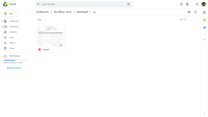208x117 pixels.
Task: Click the buy storage button
Action: click(14, 68)
